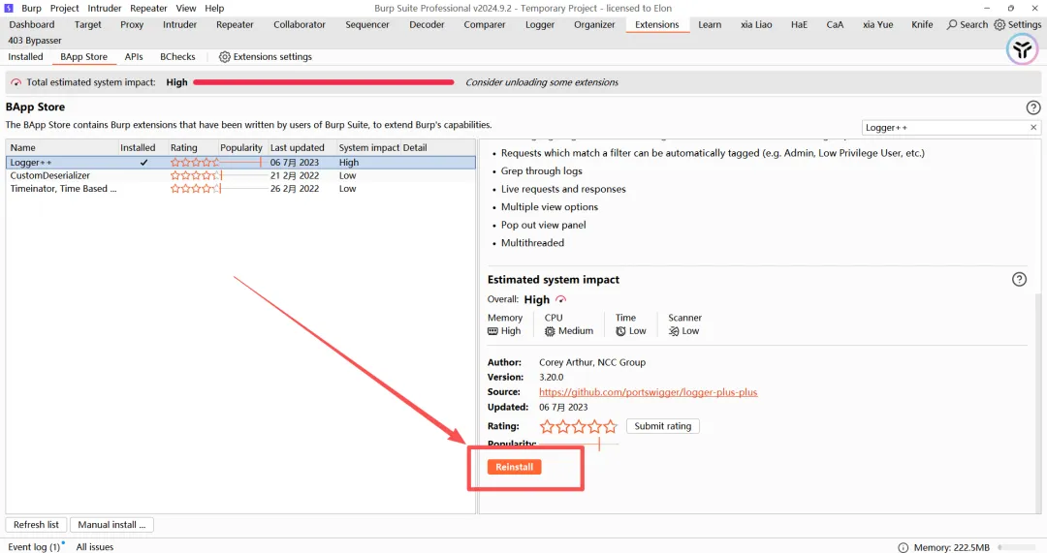Viewport: 1047px width, 553px height.
Task: Click the Reinstall button
Action: [514, 467]
